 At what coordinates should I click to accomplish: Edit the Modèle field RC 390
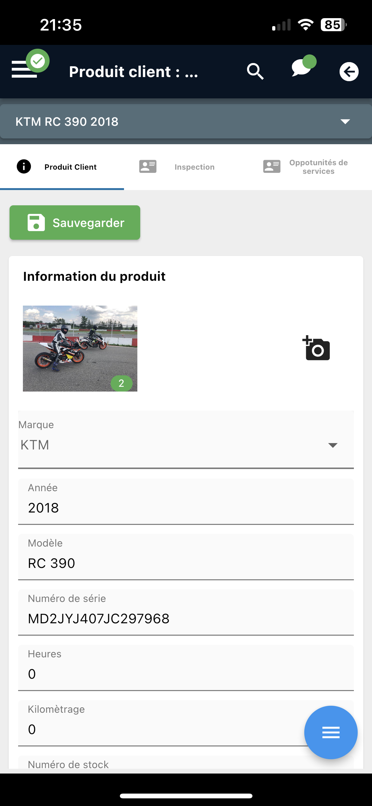click(x=186, y=557)
